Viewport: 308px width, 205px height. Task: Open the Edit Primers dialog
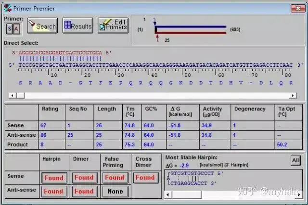[x=113, y=26]
